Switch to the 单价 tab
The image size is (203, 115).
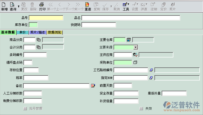22,32
